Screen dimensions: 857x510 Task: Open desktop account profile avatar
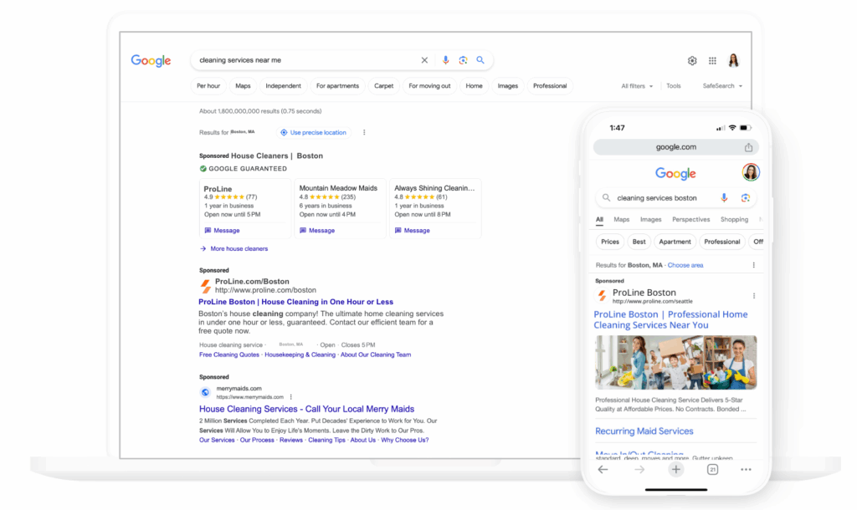pos(733,60)
